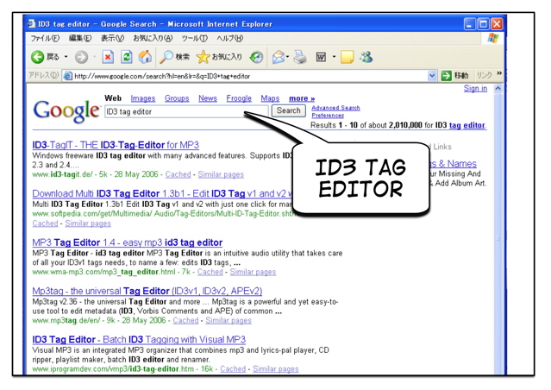Open the 表示(V) menu

coord(112,38)
